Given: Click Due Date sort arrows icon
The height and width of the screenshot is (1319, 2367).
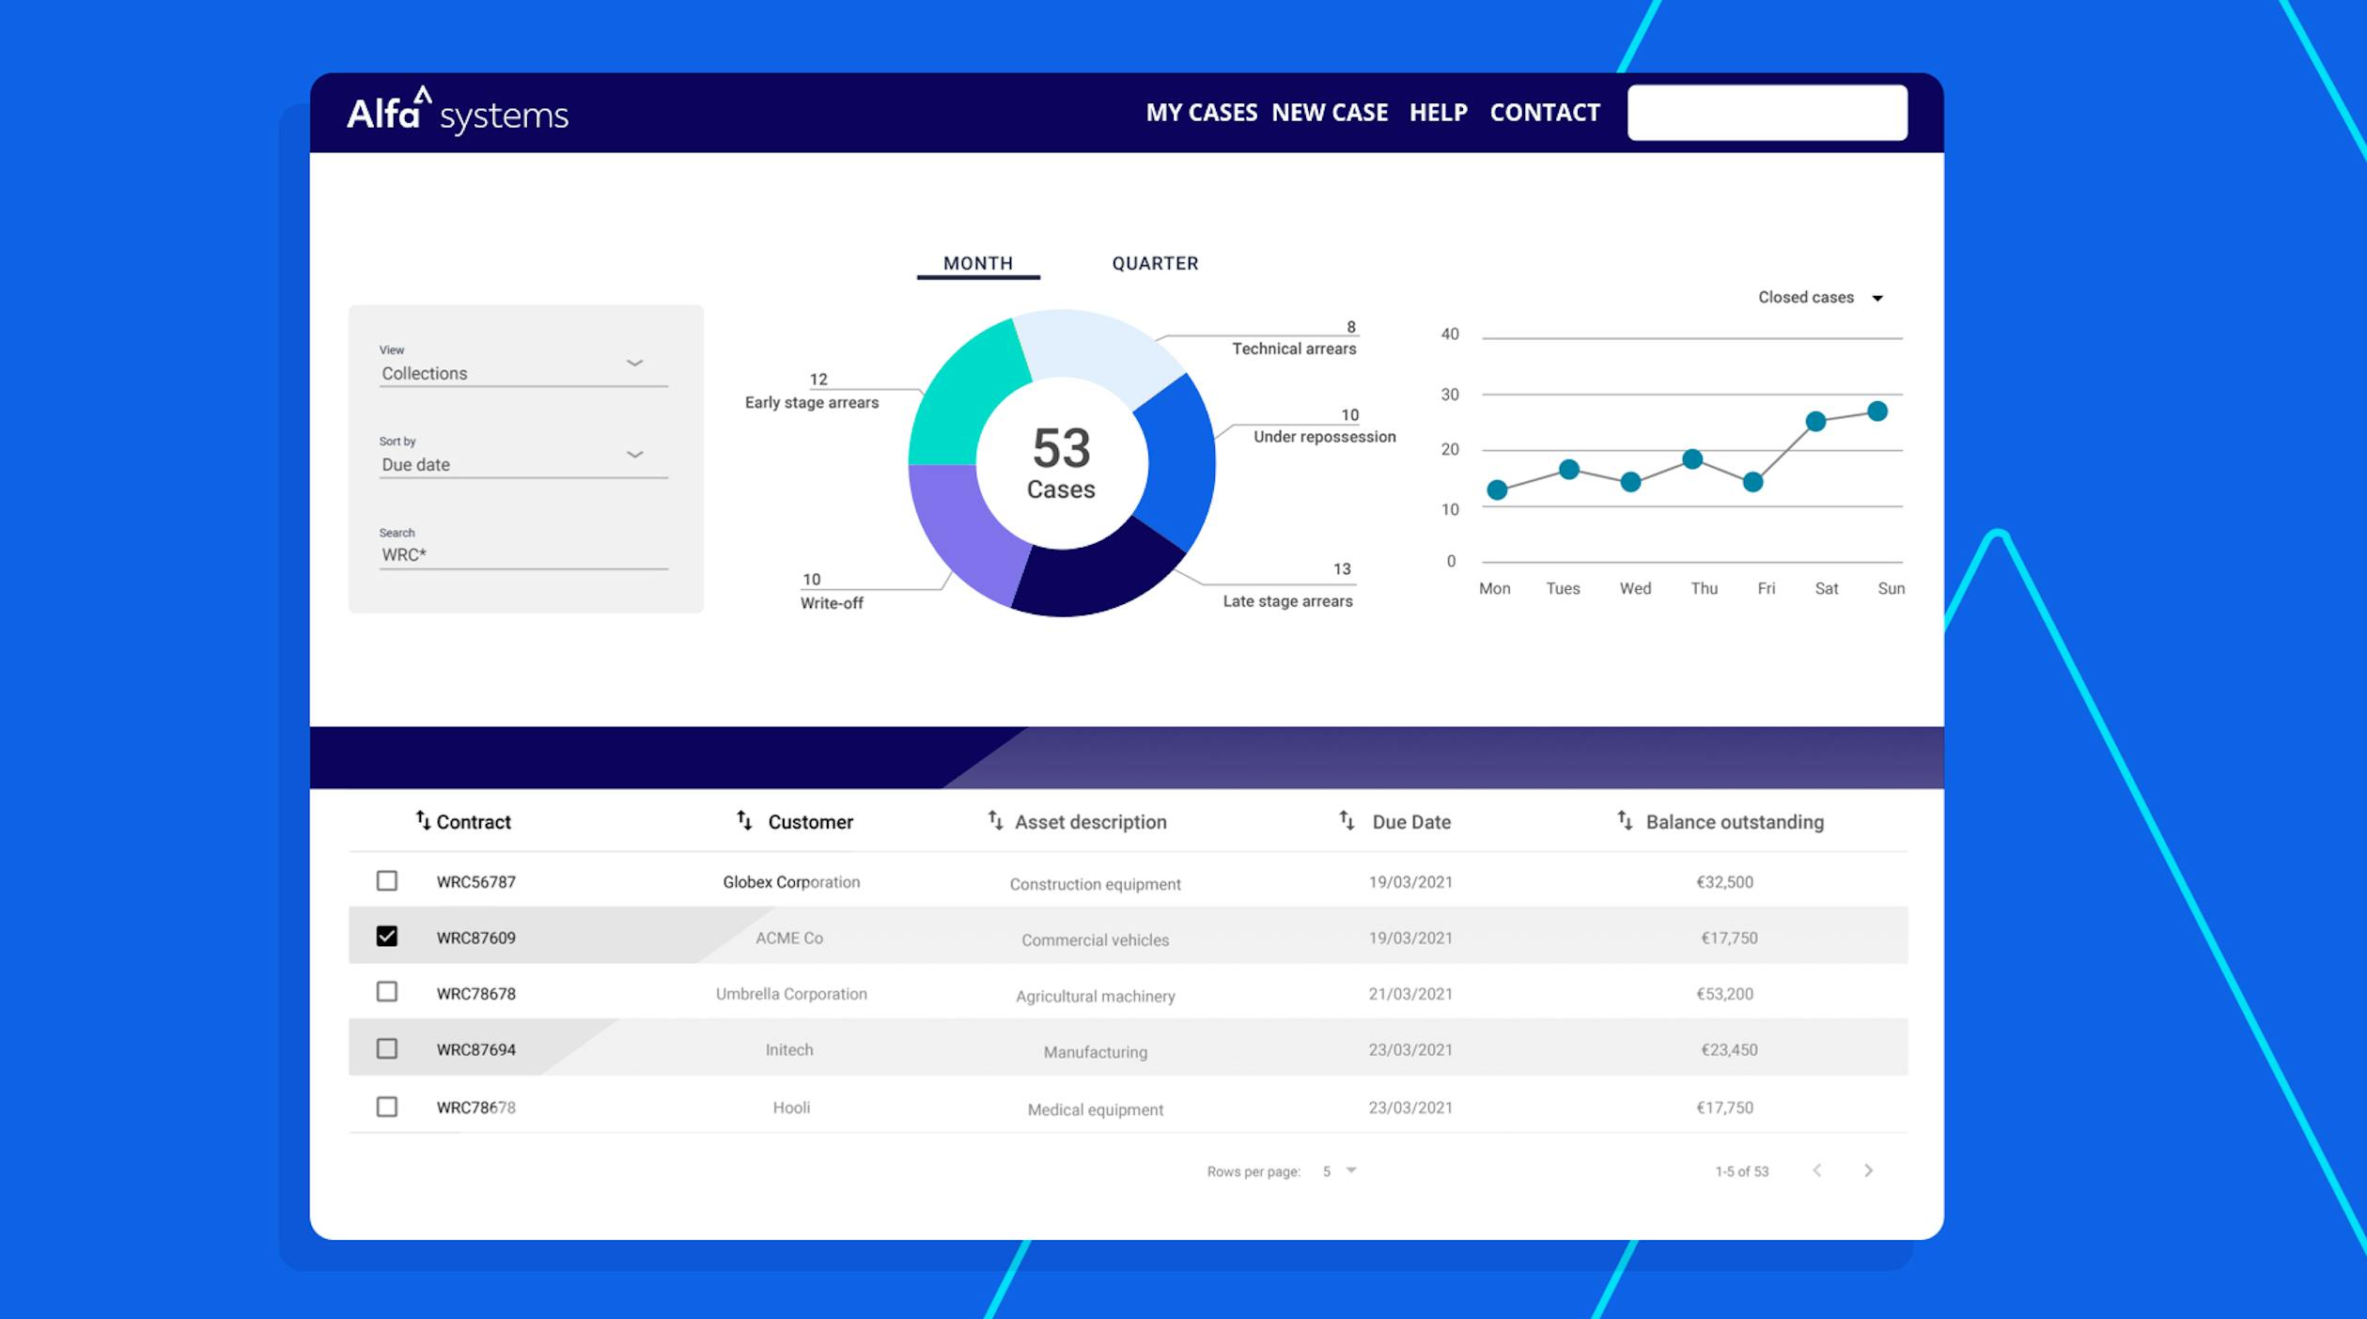Looking at the screenshot, I should click(x=1347, y=820).
